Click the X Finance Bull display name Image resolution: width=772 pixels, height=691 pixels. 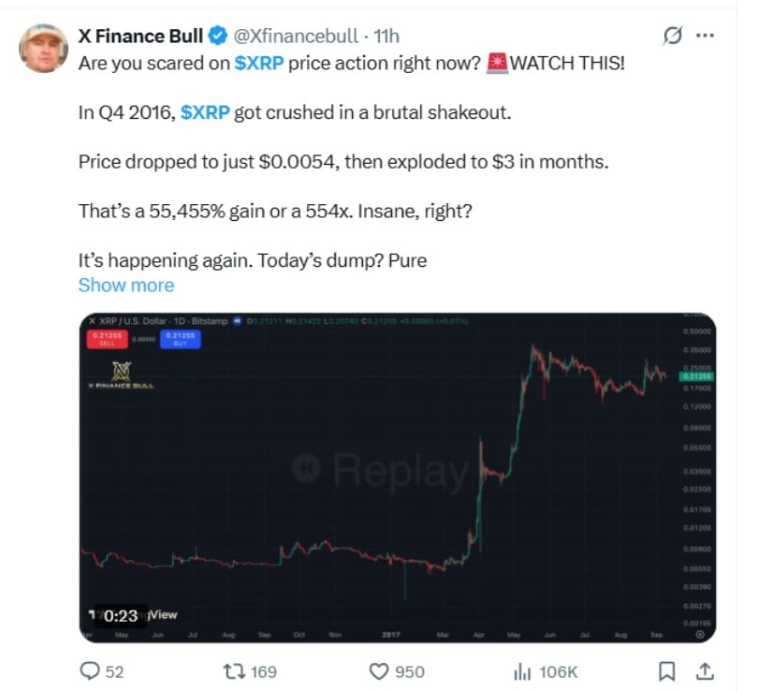[140, 37]
